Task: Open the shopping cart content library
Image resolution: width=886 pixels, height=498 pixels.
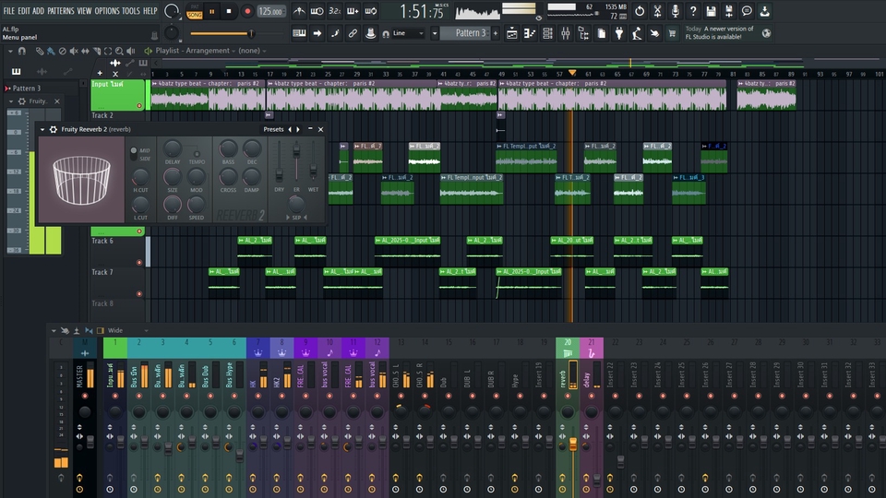Action: tap(673, 34)
